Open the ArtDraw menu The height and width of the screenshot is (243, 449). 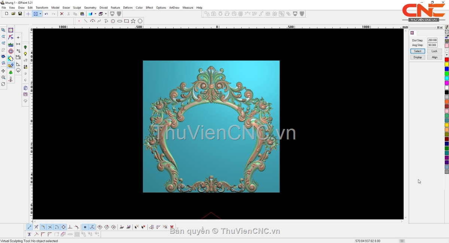click(174, 7)
